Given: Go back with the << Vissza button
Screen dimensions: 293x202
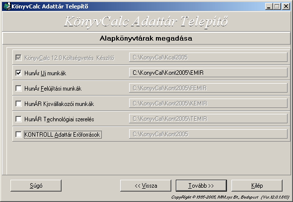Looking at the screenshot, I should [146, 186].
